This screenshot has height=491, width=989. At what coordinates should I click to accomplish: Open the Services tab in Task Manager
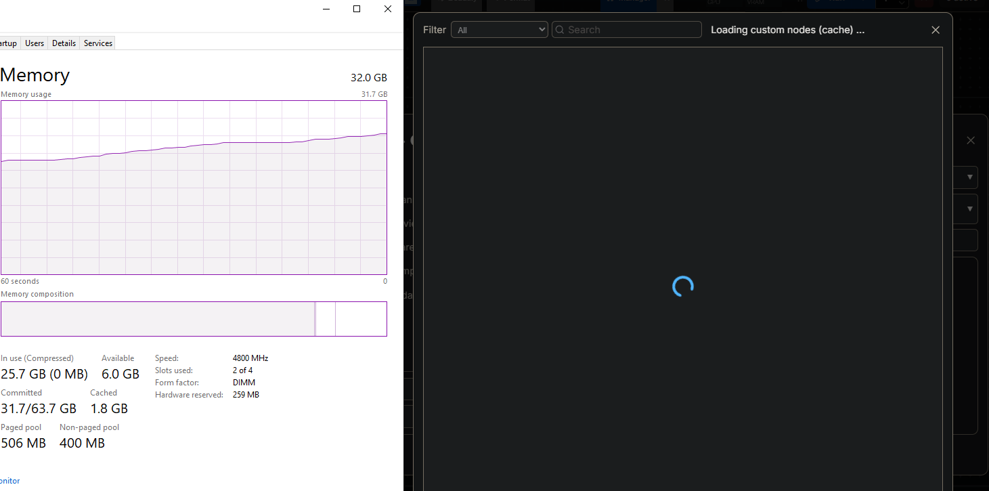click(98, 43)
